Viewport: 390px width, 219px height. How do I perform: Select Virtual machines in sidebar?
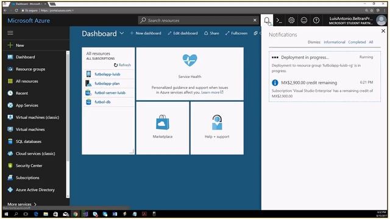click(30, 130)
